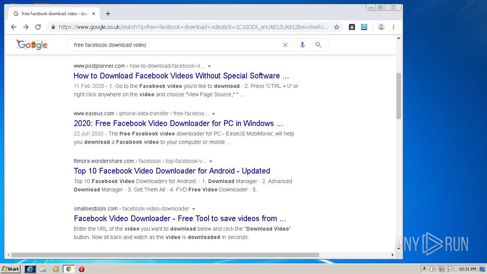Image resolution: width=487 pixels, height=274 pixels.
Task: Click the scroll up arrow
Action: [x=399, y=38]
